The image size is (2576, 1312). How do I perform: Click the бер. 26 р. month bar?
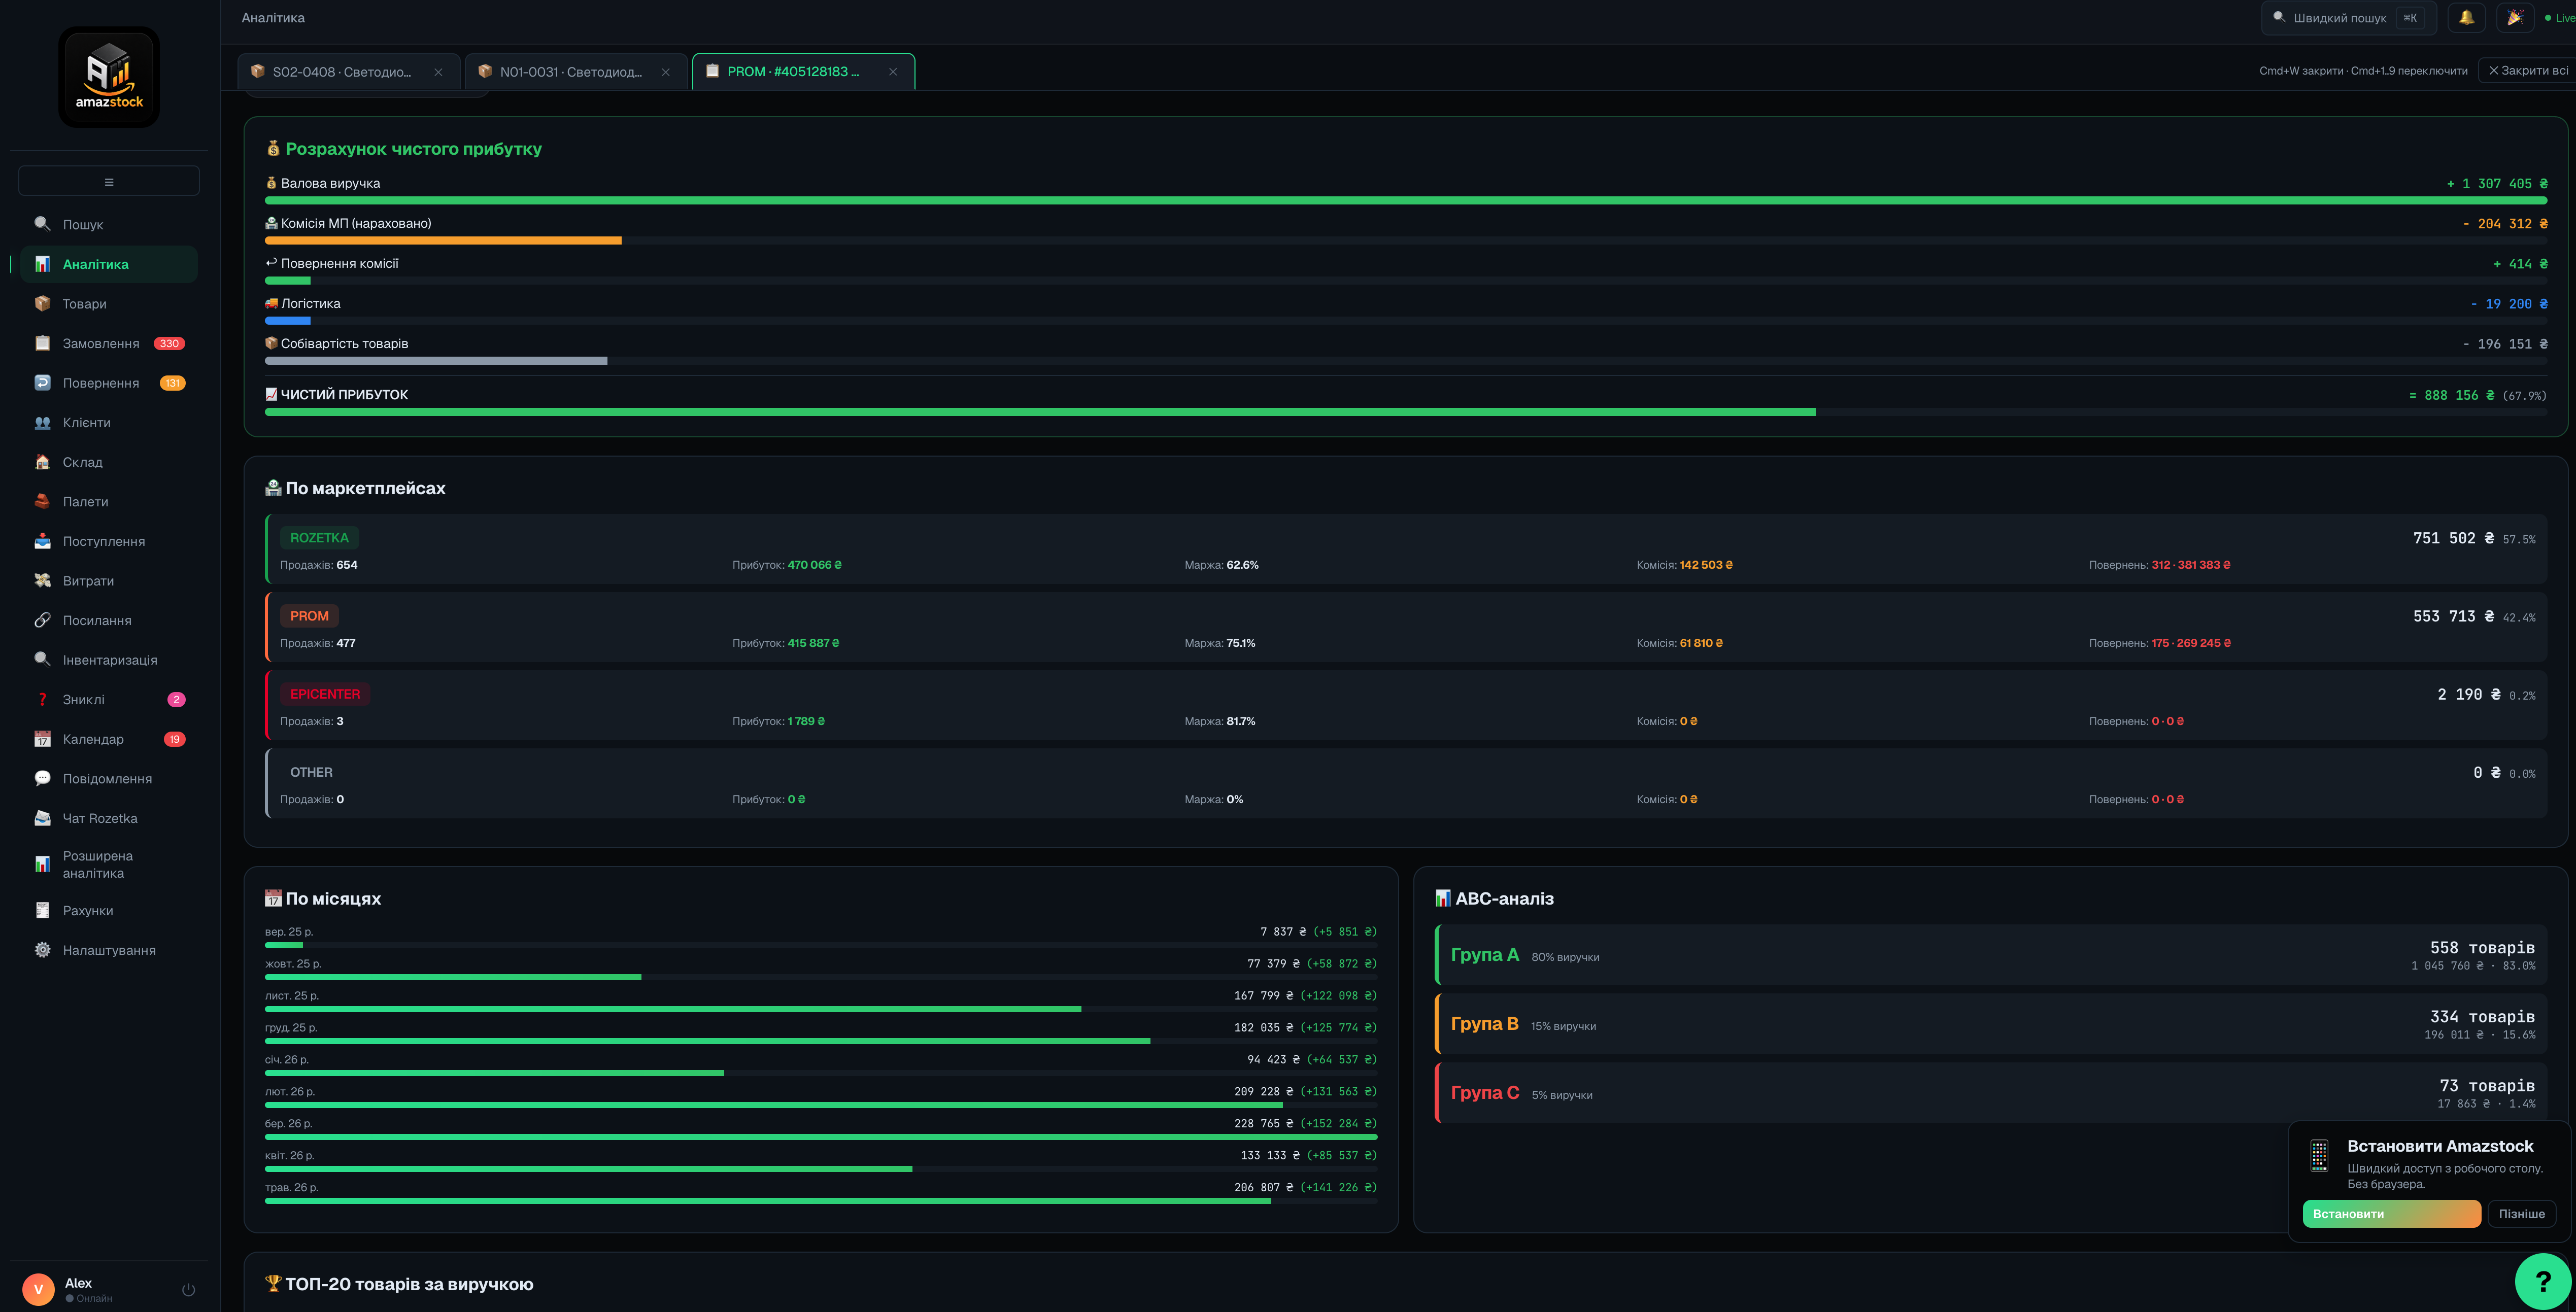click(821, 1137)
